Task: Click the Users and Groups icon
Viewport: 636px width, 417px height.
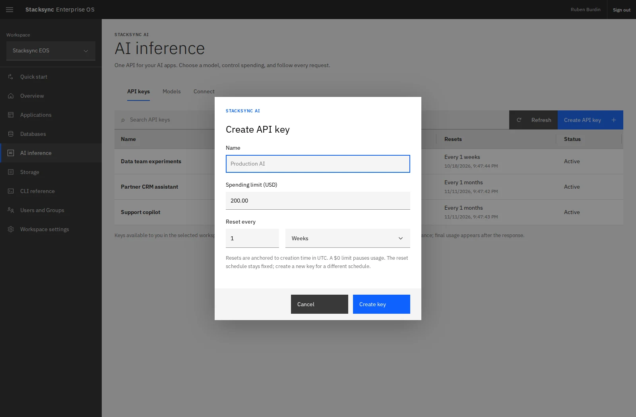Action: 11,210
